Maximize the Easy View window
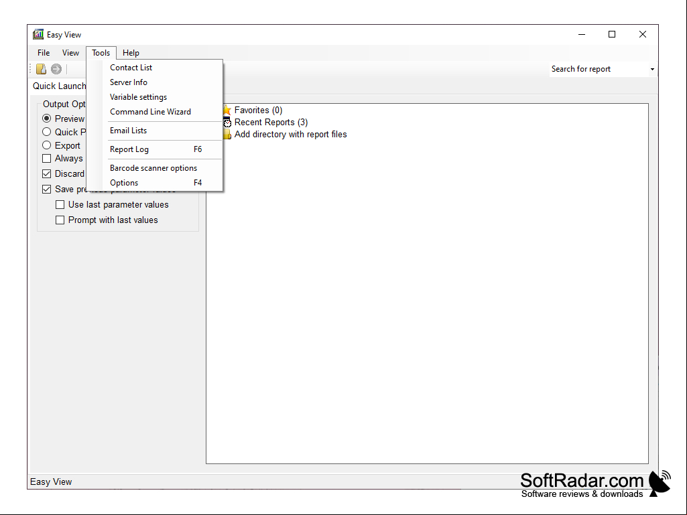 [x=612, y=34]
